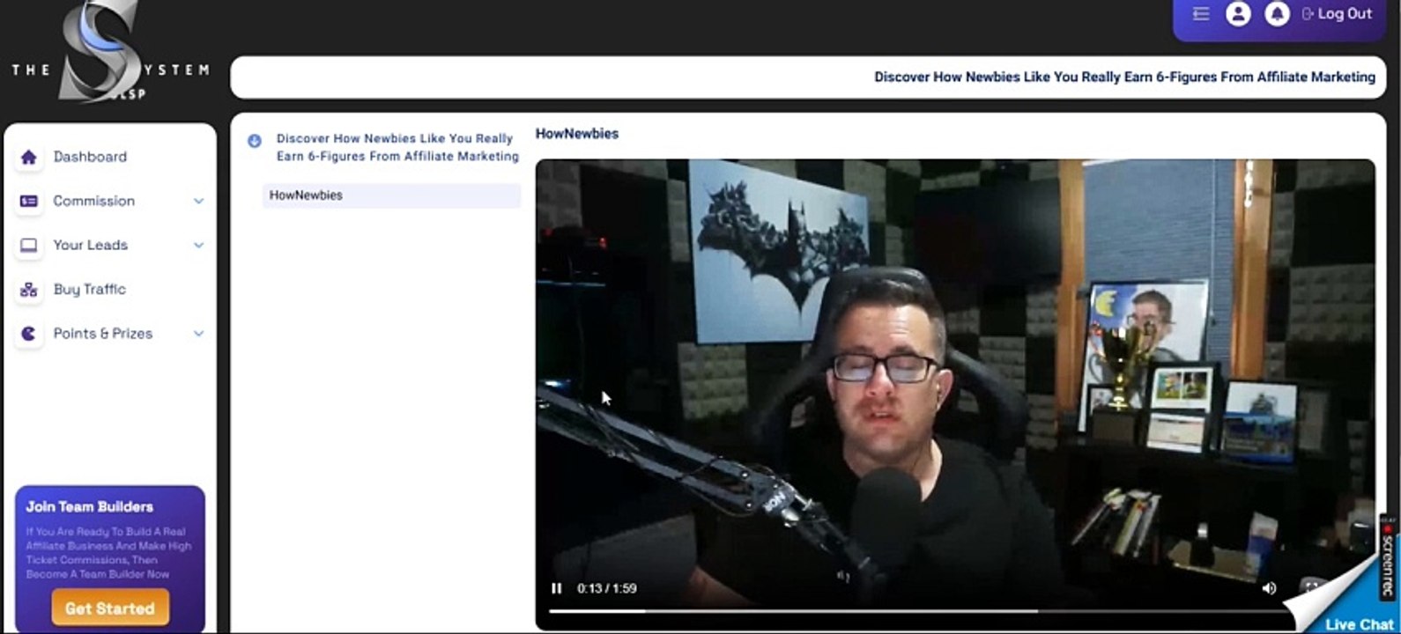Click the Get Started button
The image size is (1401, 634).
[110, 608]
